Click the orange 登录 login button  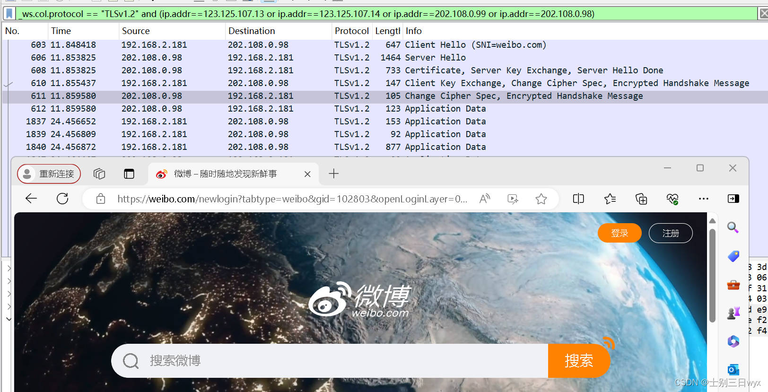point(620,233)
